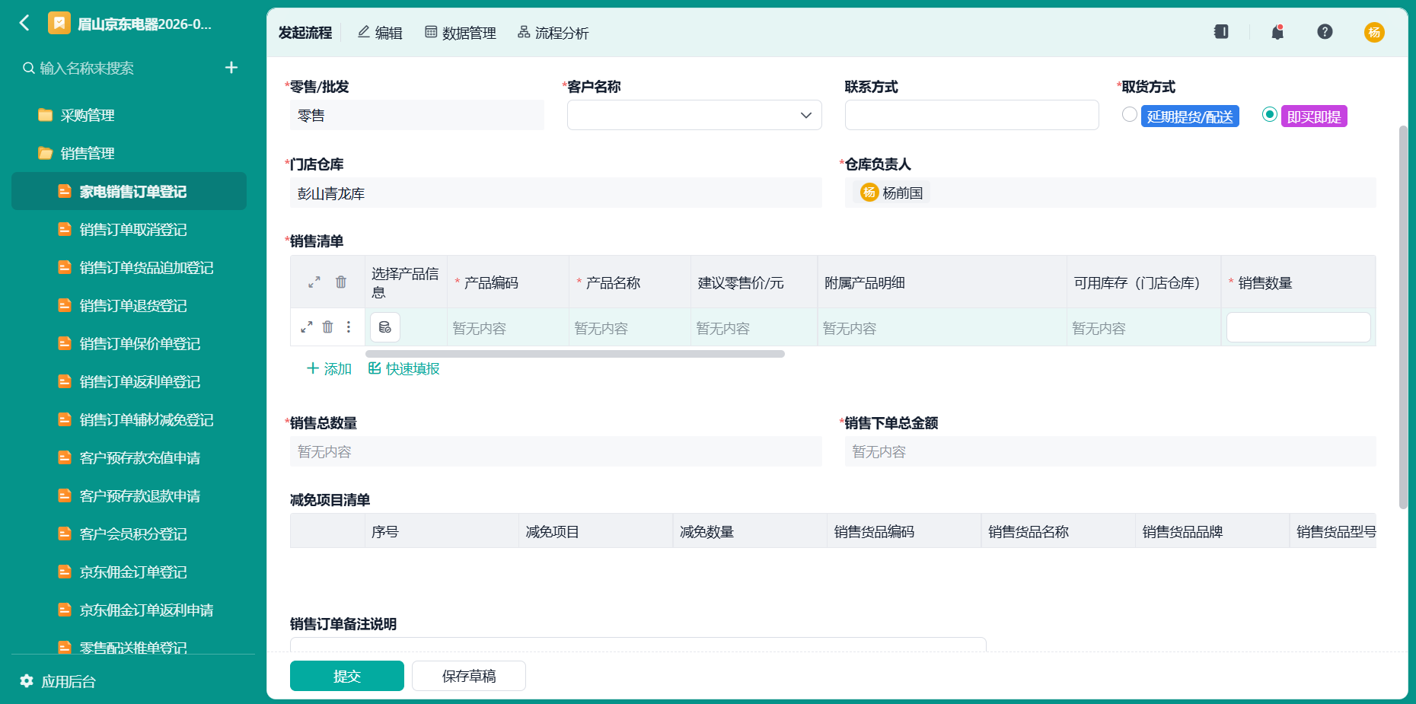Click the 门店仓库 field 彭山青龙库
The image size is (1416, 704).
click(x=556, y=193)
